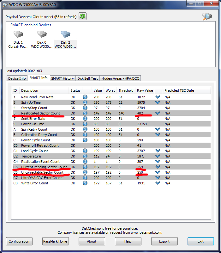The image size is (221, 253).
Task: Sort by the Description column header
Action: (x=44, y=90)
